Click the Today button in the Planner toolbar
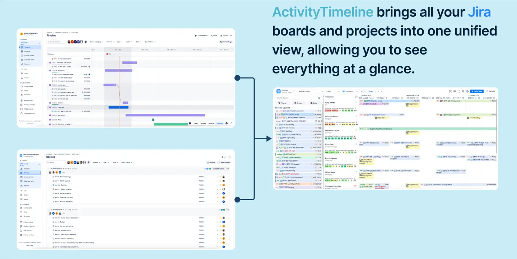 point(370,91)
